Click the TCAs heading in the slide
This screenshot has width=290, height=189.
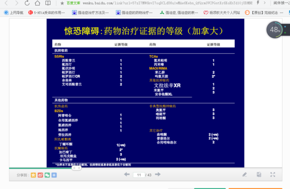click(153, 56)
